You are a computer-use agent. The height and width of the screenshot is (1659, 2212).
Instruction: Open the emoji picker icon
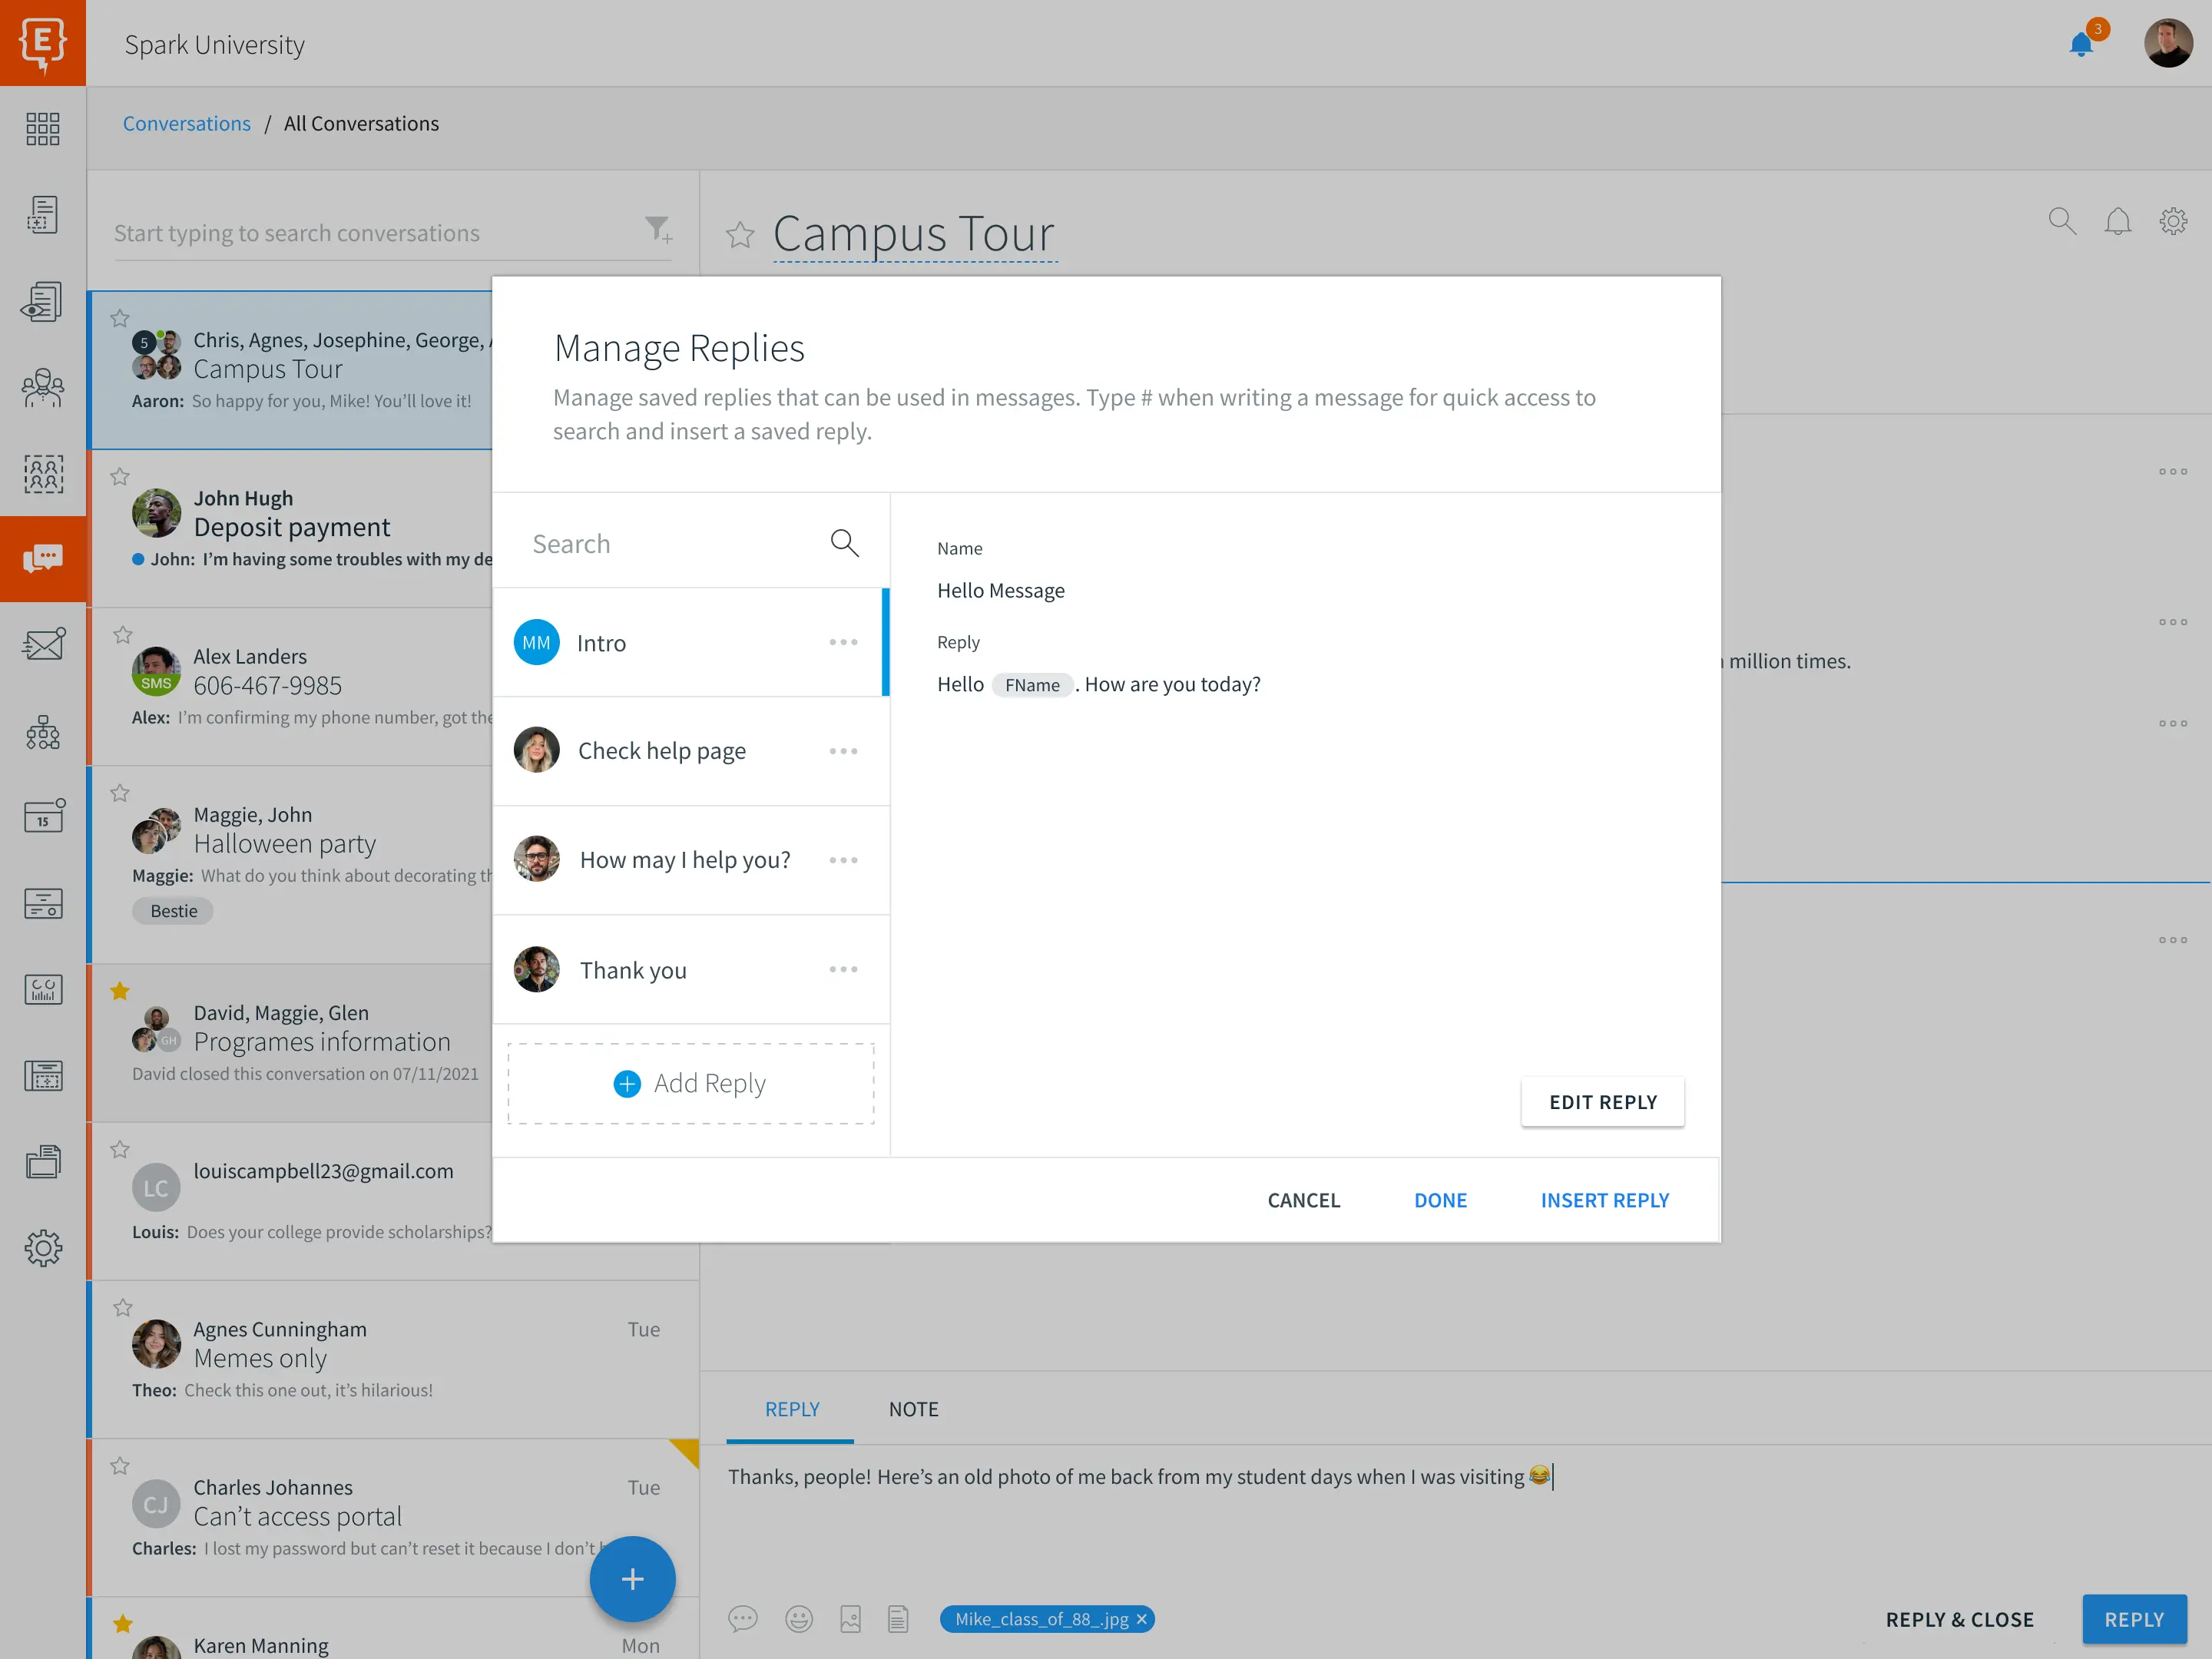798,1618
